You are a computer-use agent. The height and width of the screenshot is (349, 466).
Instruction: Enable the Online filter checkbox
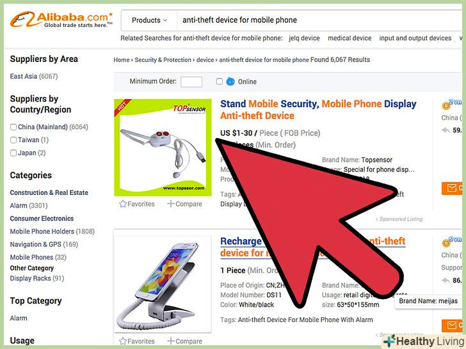220,81
